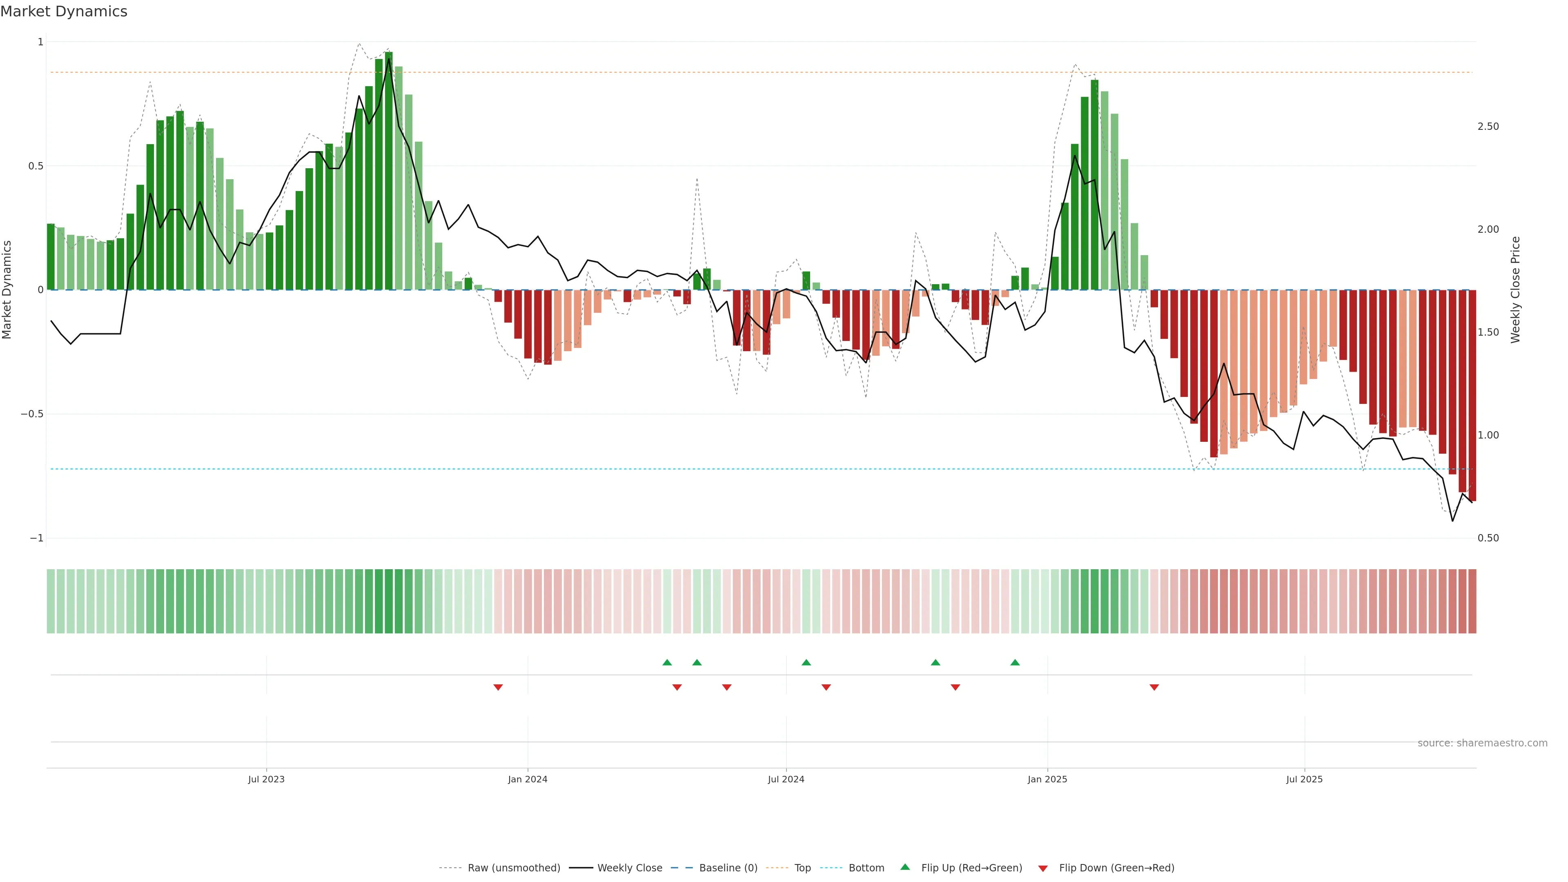
Task: Click the last green flip-up triangle marker
Action: pos(1015,662)
